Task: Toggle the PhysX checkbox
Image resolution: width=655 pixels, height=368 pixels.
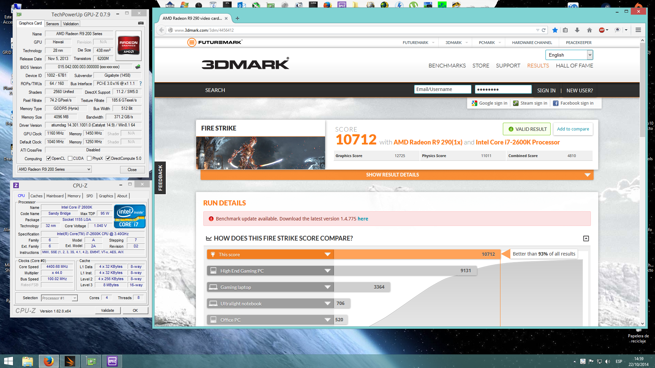Action: [x=89, y=158]
